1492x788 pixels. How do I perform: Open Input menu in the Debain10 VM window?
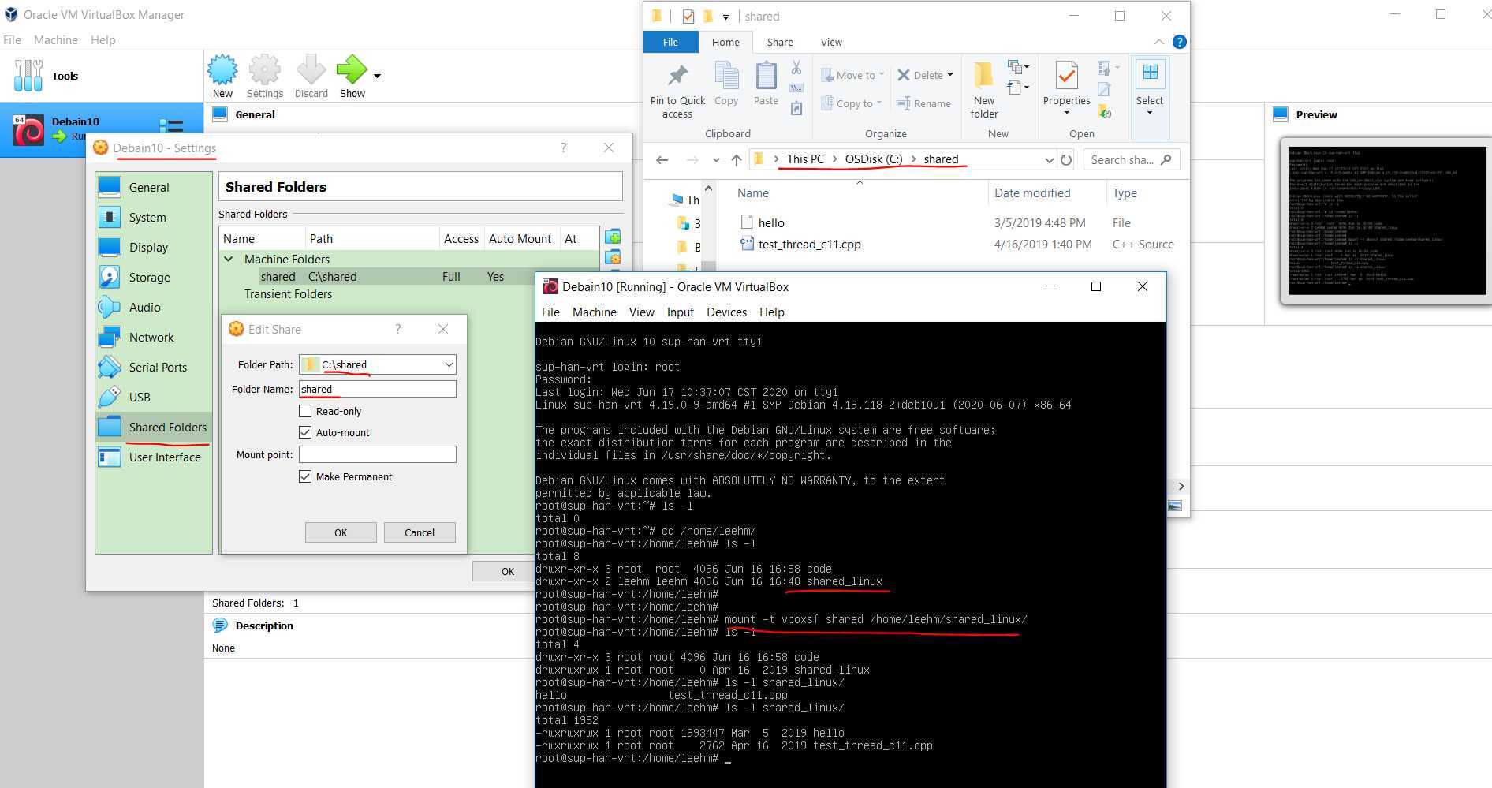pyautogui.click(x=680, y=312)
